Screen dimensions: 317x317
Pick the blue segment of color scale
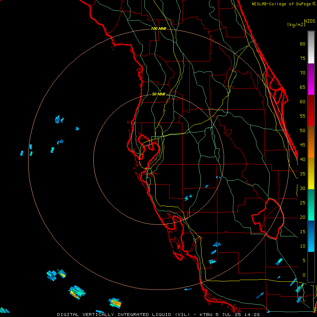tap(311, 236)
